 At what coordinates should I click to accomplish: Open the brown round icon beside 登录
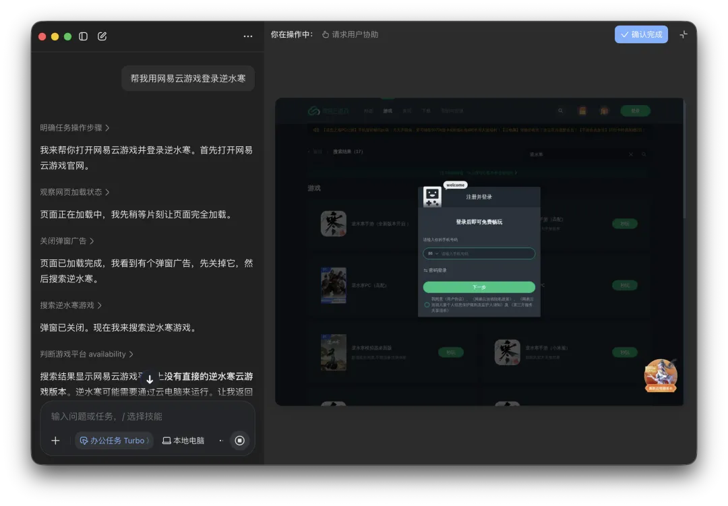[x=604, y=111]
